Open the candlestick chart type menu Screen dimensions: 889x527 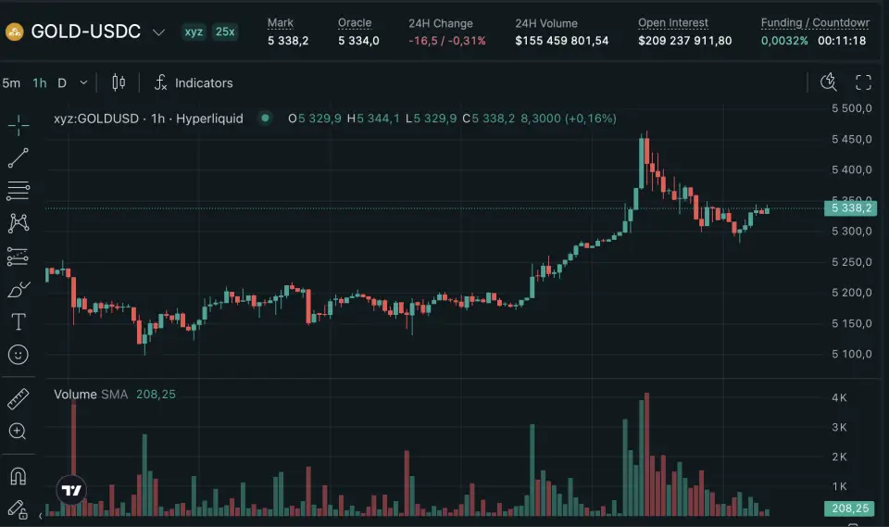(119, 82)
